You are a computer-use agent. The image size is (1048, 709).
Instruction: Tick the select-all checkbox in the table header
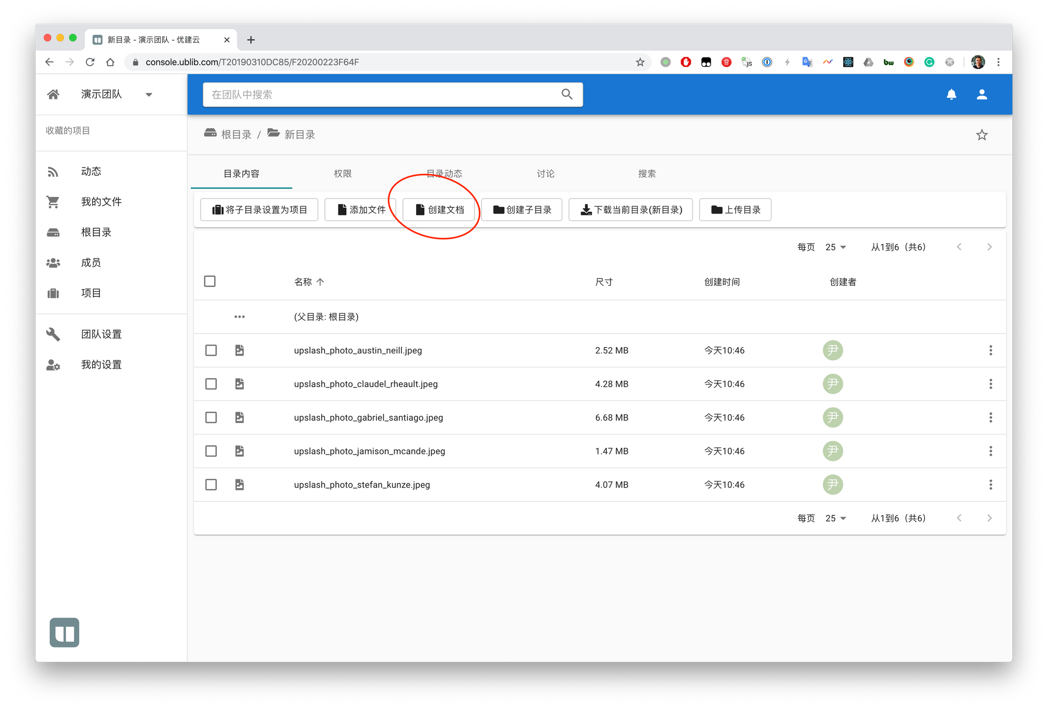click(x=210, y=282)
